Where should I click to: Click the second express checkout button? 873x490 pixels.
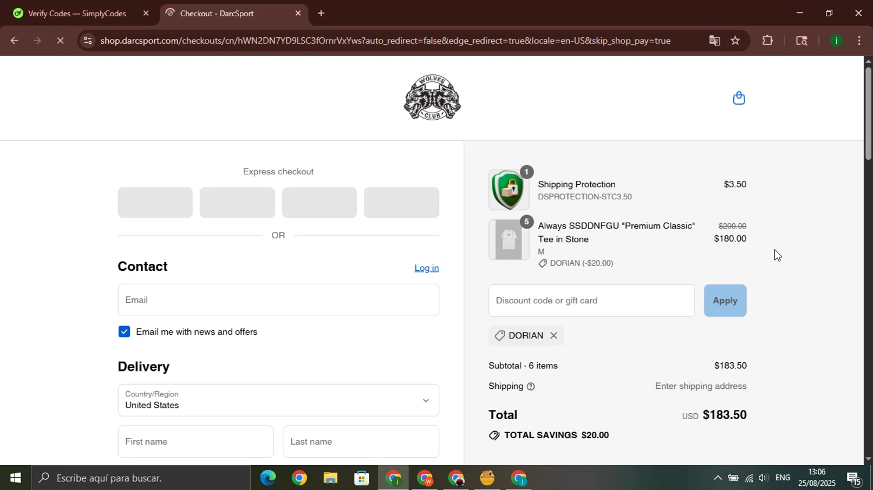click(x=237, y=203)
